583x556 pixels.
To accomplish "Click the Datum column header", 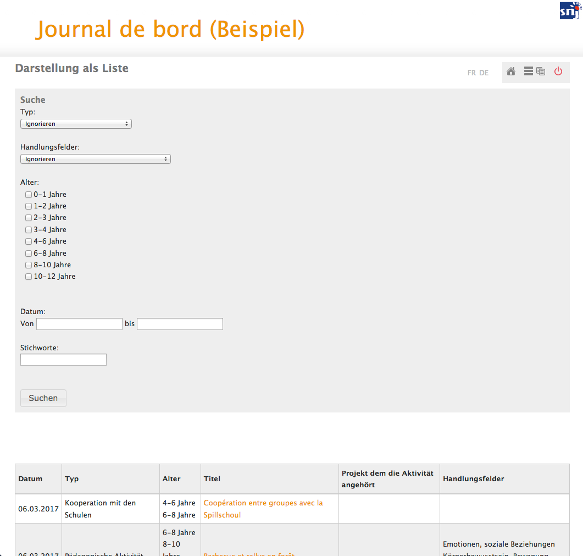I will (x=30, y=479).
